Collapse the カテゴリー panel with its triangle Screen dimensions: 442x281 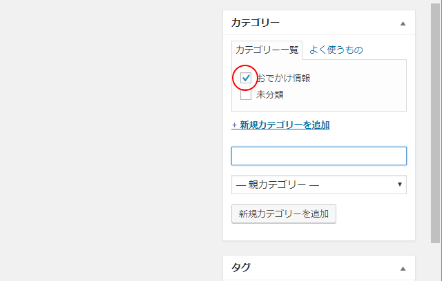pyautogui.click(x=403, y=23)
